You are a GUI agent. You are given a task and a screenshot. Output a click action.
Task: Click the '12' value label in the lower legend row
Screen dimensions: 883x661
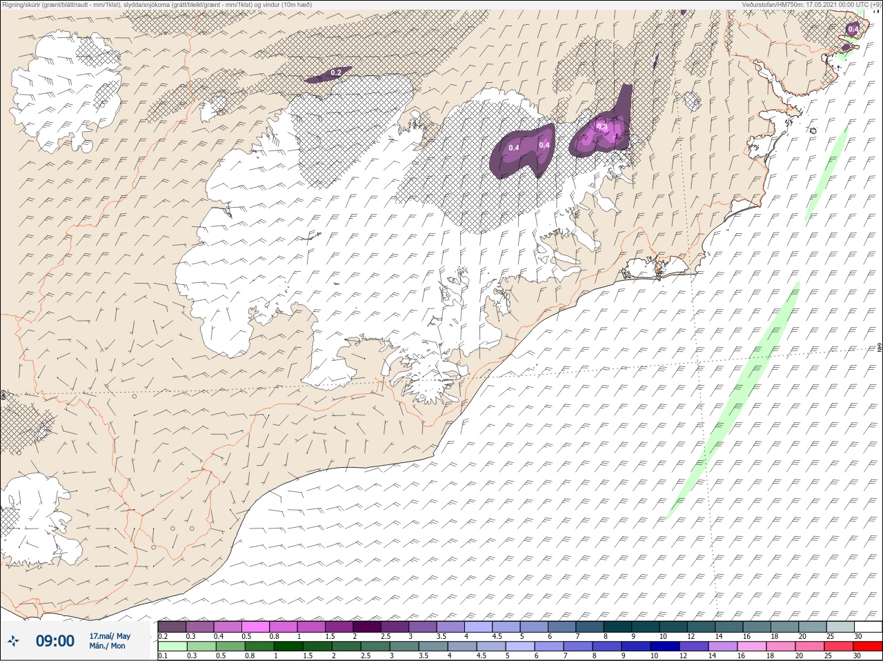[x=684, y=656]
